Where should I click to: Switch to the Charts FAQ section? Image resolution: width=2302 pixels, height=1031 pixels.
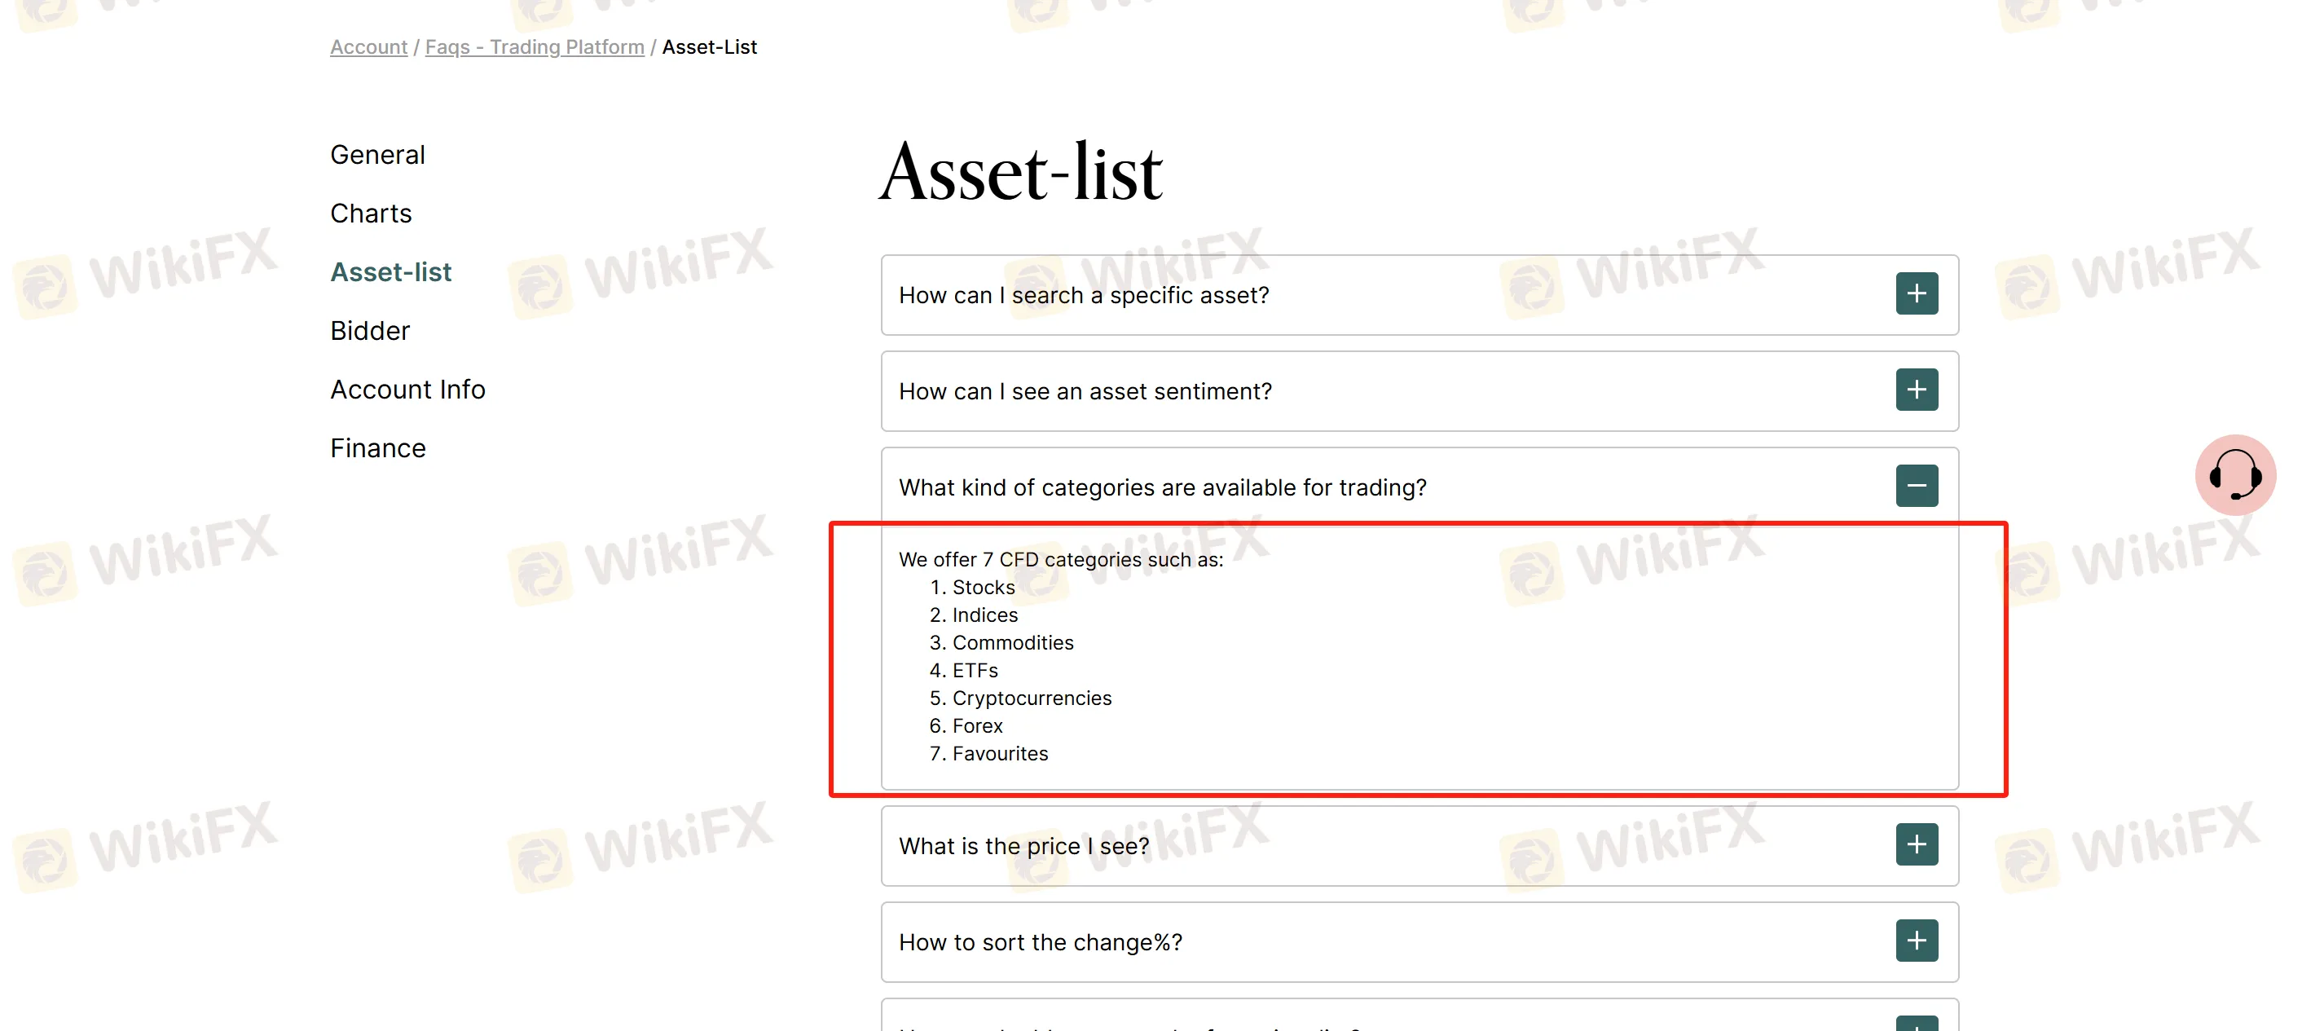click(x=371, y=214)
